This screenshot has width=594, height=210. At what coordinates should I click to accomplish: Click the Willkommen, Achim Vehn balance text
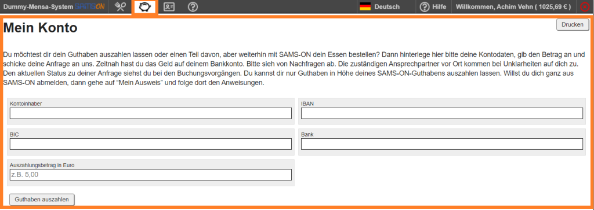click(513, 7)
